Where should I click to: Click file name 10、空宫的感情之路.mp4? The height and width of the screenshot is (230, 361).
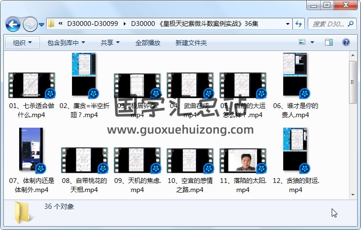click(x=190, y=185)
